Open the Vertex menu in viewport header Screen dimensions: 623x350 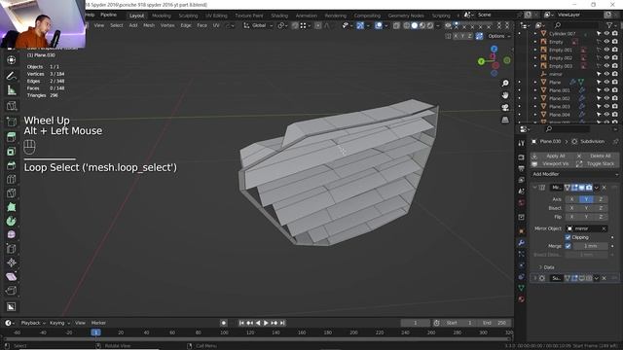click(167, 25)
